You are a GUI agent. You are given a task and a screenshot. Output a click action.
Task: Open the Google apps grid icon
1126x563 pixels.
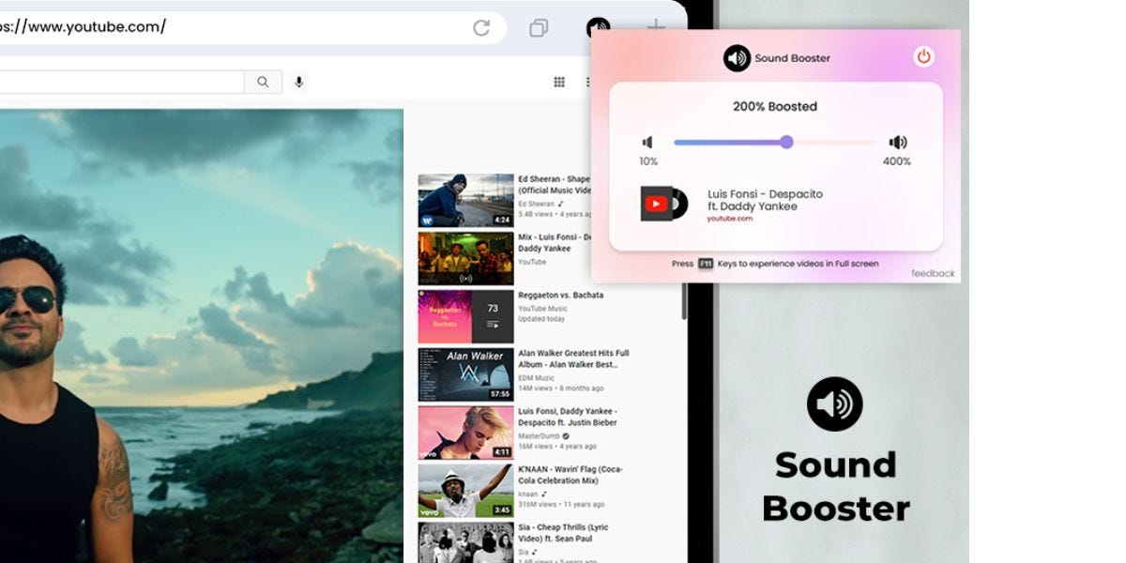click(x=559, y=82)
